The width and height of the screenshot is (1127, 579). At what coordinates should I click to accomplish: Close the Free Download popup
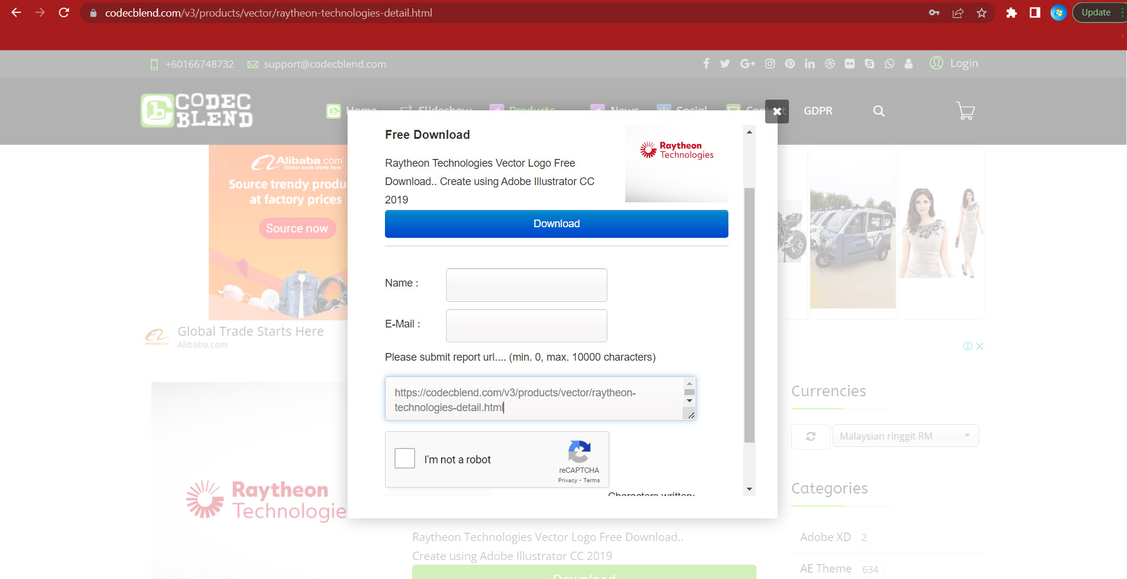(776, 112)
